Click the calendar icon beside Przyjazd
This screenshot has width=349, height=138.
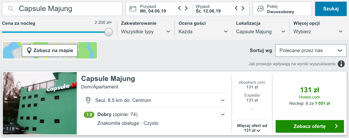pyautogui.click(x=133, y=9)
